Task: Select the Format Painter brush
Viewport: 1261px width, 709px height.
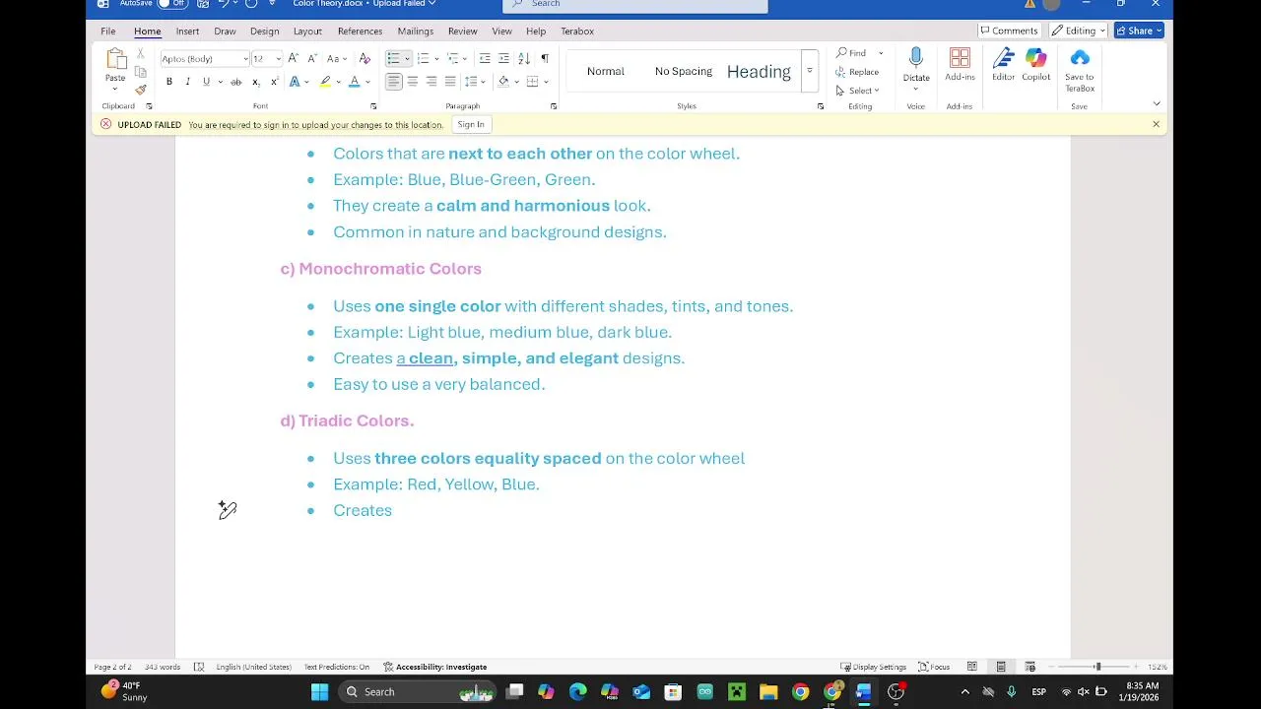Action: tap(141, 90)
